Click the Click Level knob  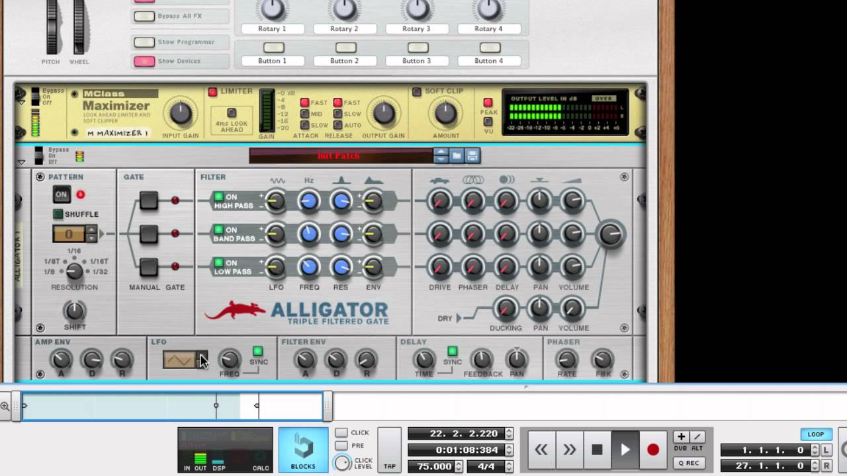pyautogui.click(x=342, y=463)
